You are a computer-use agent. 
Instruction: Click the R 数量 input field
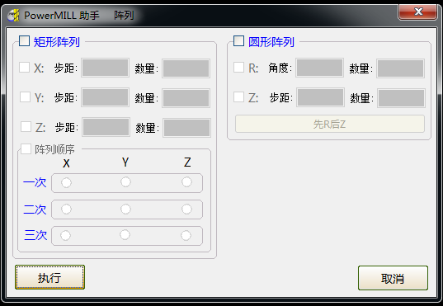(400, 68)
